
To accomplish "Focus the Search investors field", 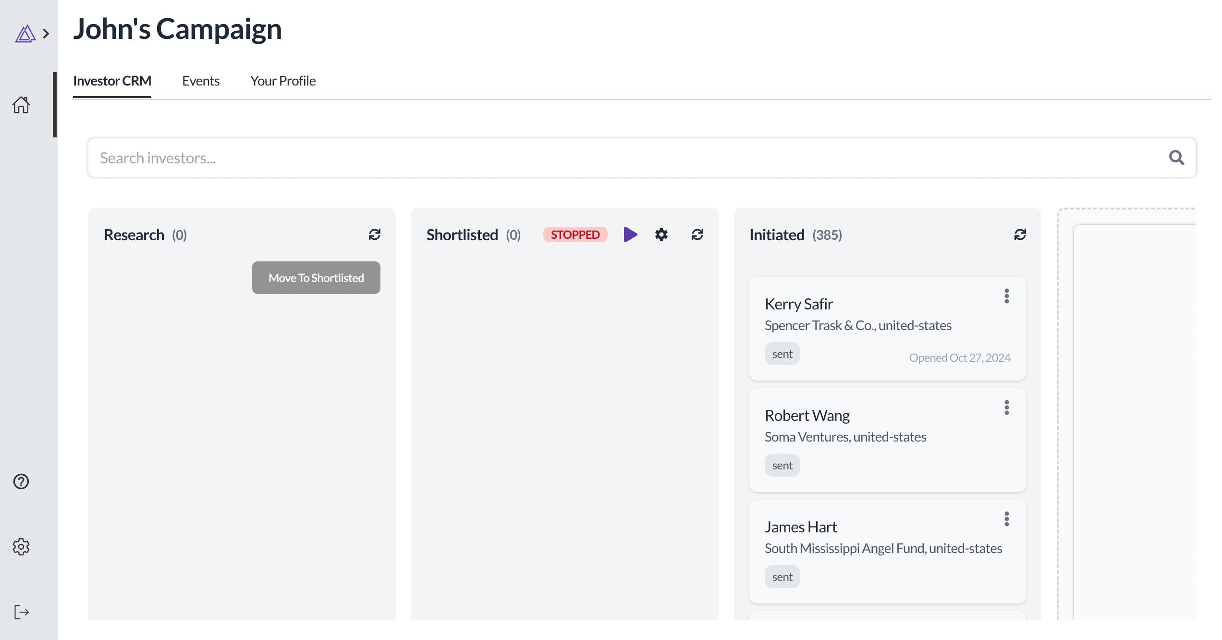I will pos(642,158).
